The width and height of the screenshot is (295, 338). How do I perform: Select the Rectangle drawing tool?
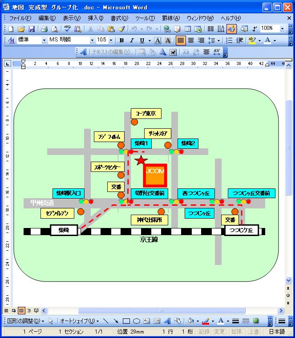point(126,321)
